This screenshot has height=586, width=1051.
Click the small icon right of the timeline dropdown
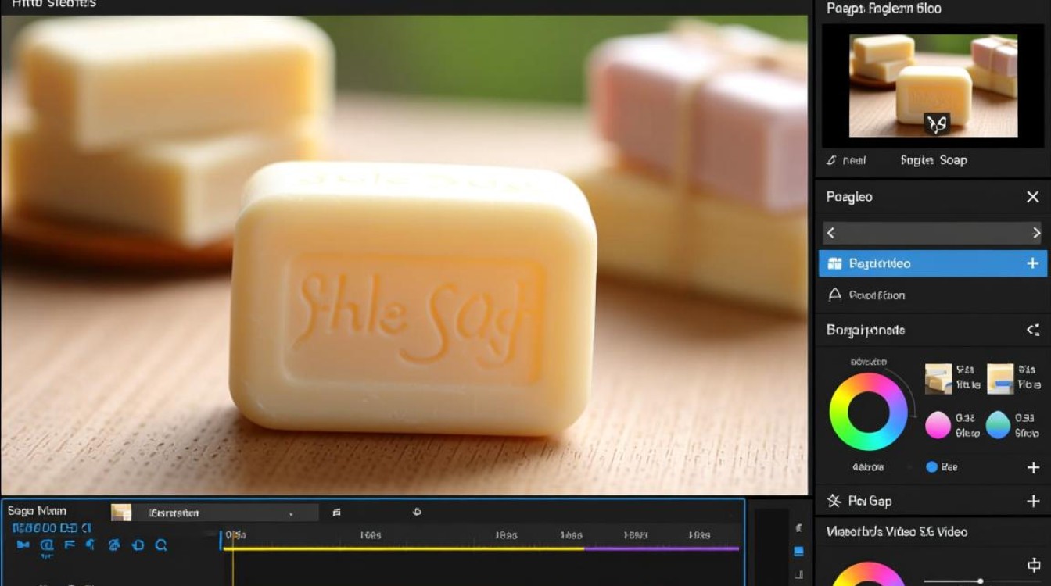point(336,513)
